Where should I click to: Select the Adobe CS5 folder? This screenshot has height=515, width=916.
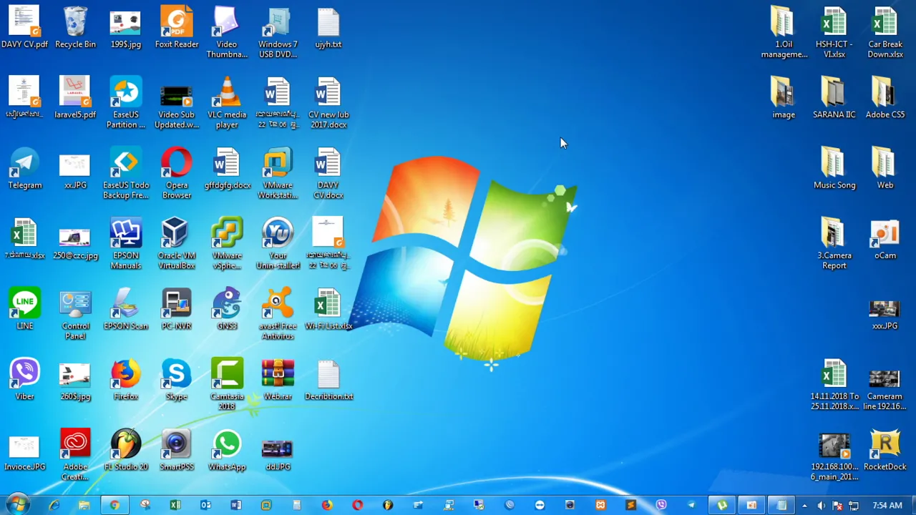pos(885,97)
